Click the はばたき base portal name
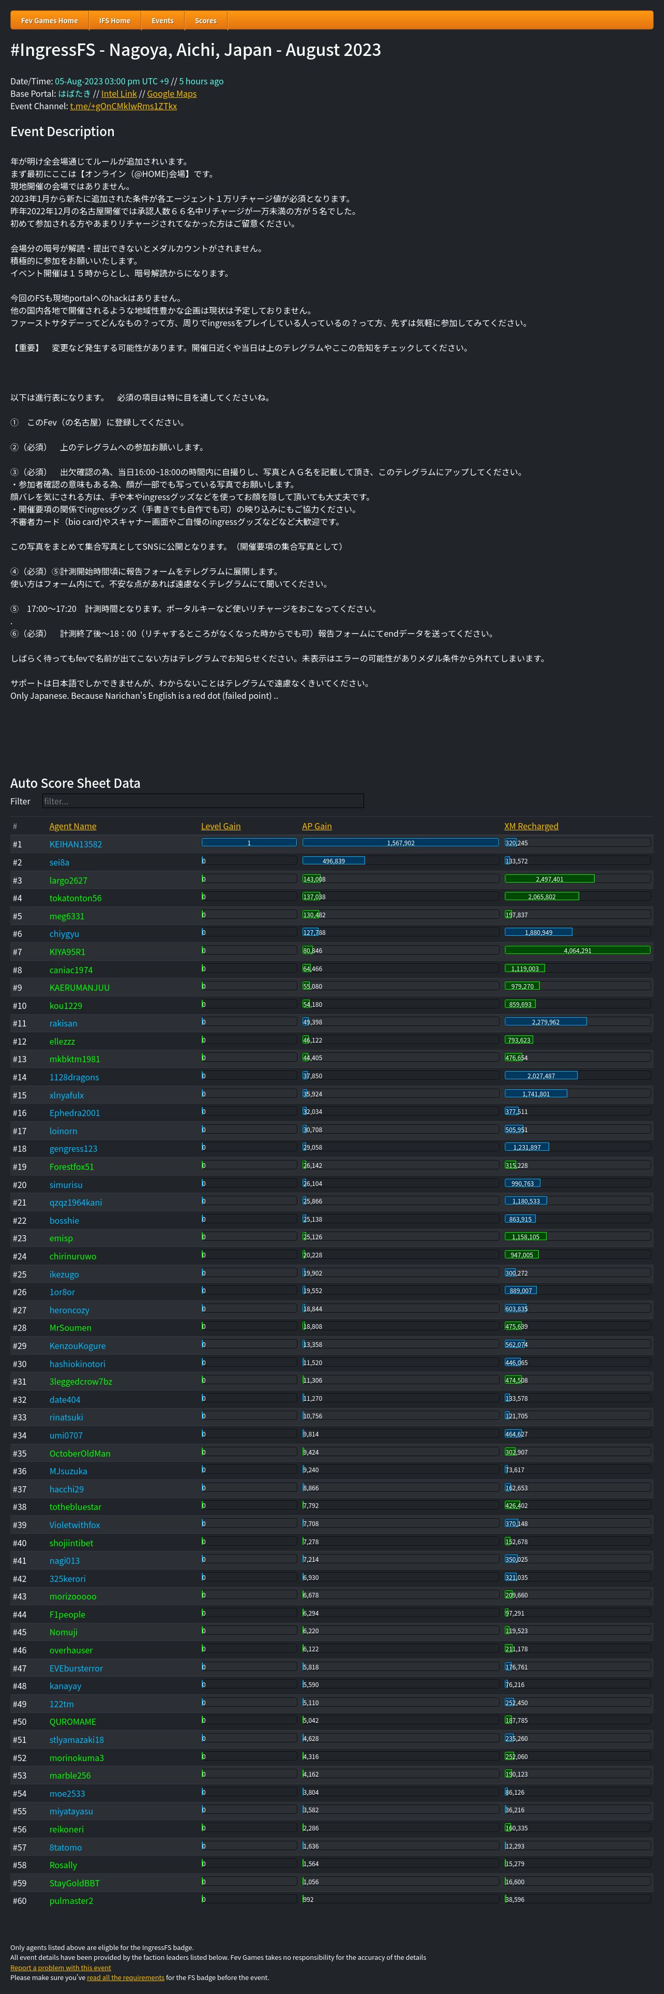Image resolution: width=664 pixels, height=1994 pixels. [x=74, y=94]
